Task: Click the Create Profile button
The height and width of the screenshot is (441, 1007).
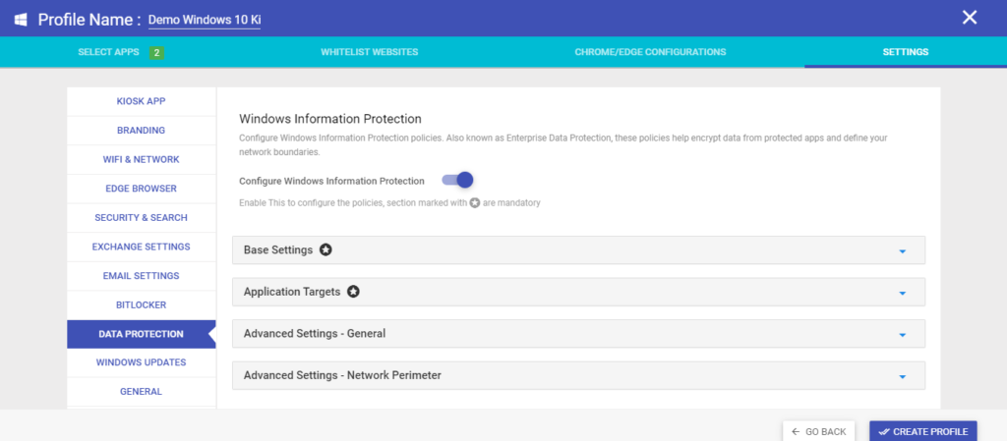Action: coord(922,431)
